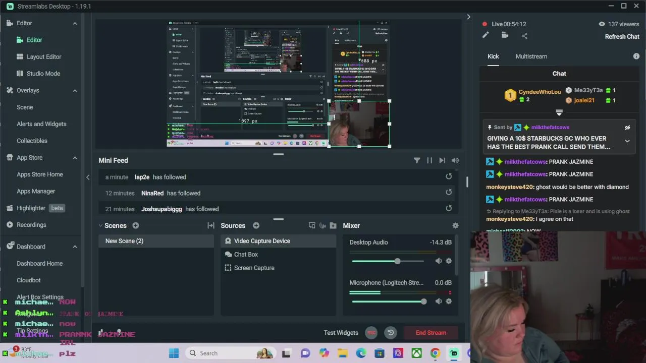
Task: Open Xbox app from taskbar
Action: [x=416, y=353]
